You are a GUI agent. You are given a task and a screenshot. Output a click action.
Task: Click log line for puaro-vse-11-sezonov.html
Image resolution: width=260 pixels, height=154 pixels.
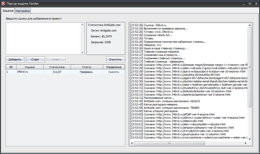point(178,134)
